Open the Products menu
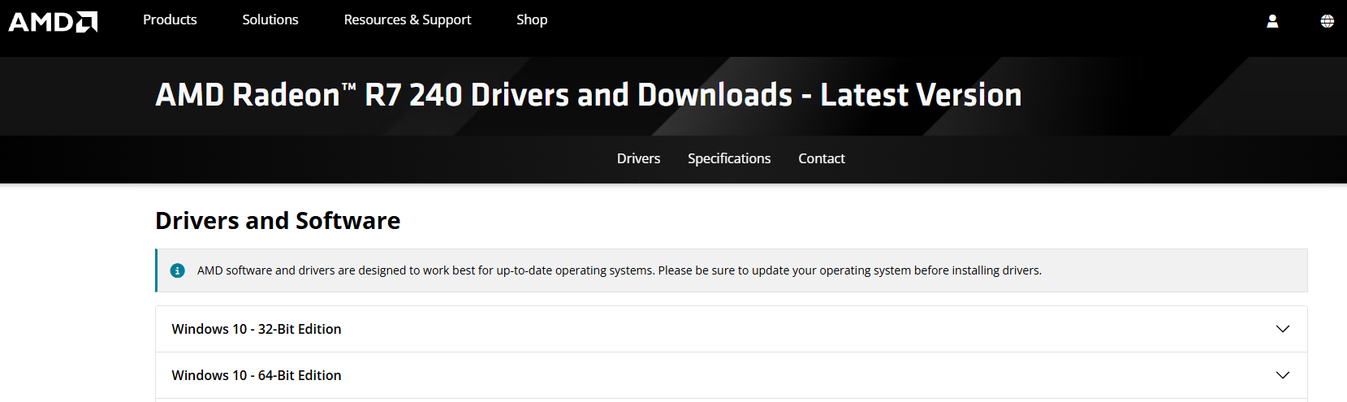This screenshot has width=1347, height=402. [170, 19]
